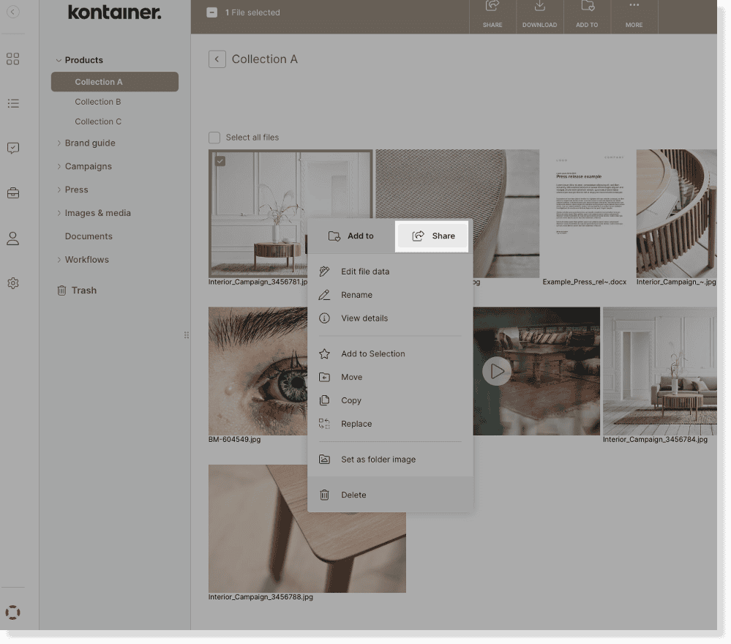Choose Rename in the context menu
The height and width of the screenshot is (644, 731).
coord(356,295)
